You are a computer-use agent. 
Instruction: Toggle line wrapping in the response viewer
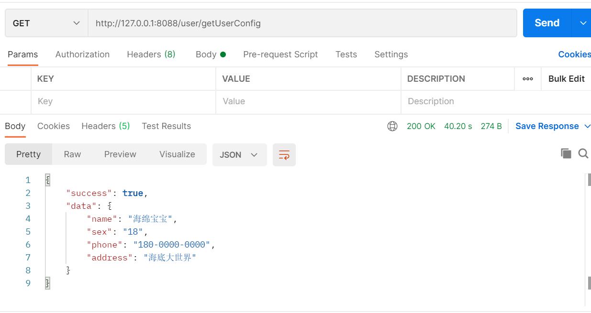click(284, 154)
